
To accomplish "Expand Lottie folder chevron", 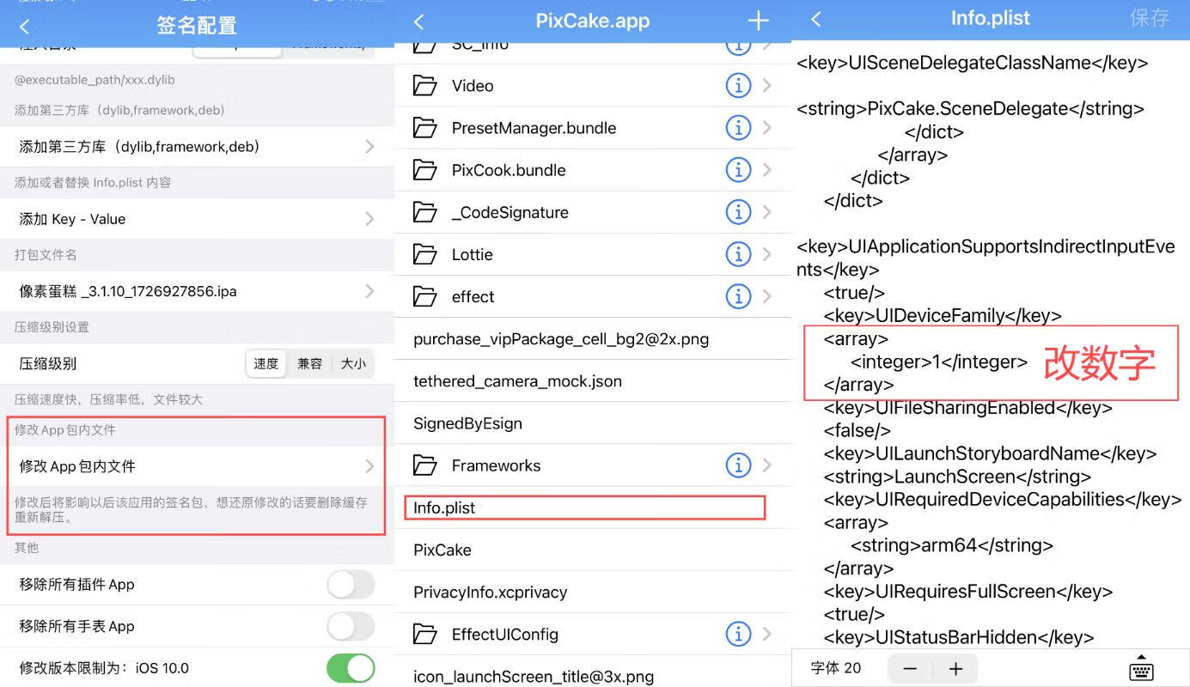I will (766, 254).
